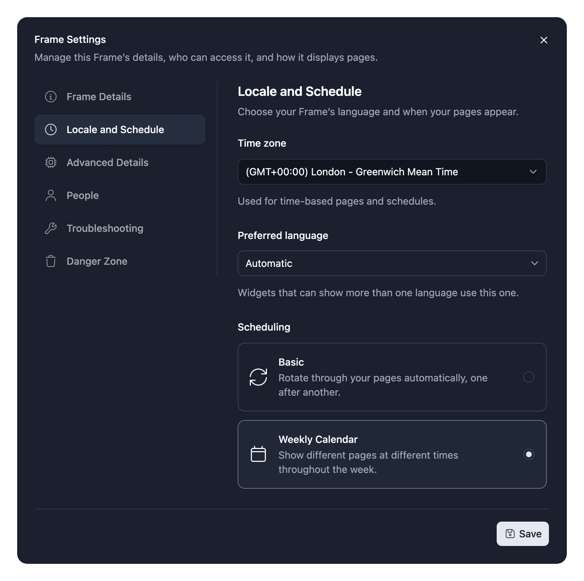
Task: Open the Frame Details section
Action: (120, 97)
